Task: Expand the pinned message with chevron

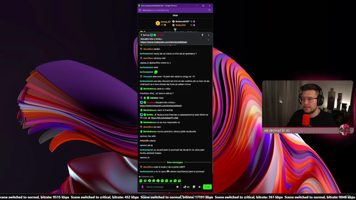Action: (208, 40)
